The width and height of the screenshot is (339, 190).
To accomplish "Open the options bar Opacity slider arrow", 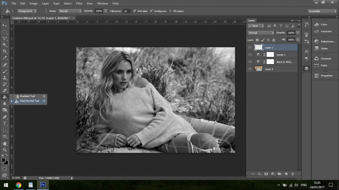I will pos(106,11).
